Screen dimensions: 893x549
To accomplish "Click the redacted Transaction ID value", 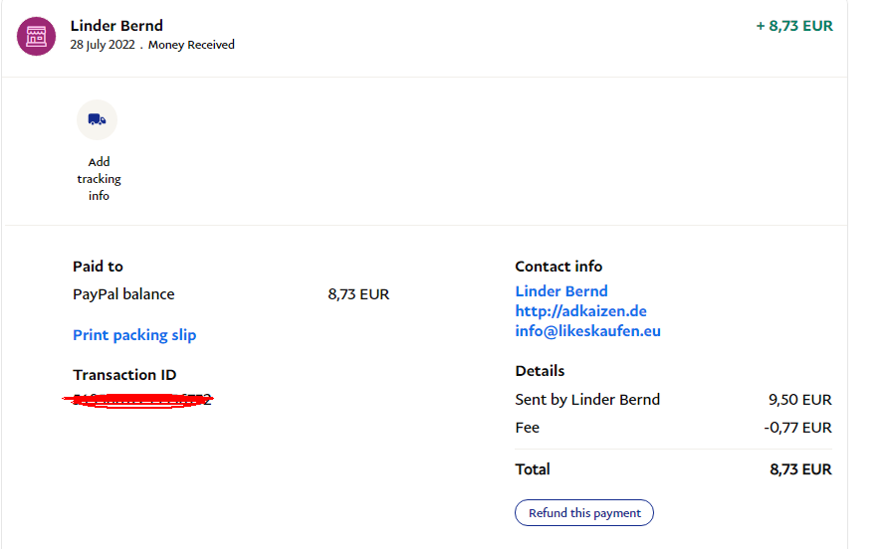I will pos(137,401).
